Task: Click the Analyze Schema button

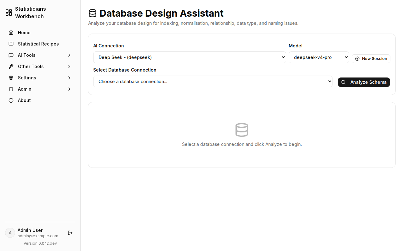Action: pyautogui.click(x=364, y=82)
